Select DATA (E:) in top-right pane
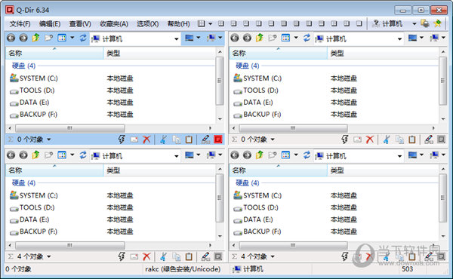Viewport: 453px width, 279px height. [x=253, y=103]
